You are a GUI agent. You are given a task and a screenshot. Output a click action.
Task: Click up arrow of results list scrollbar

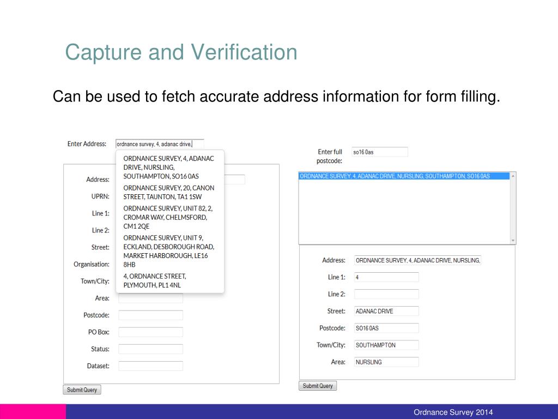pyautogui.click(x=513, y=176)
